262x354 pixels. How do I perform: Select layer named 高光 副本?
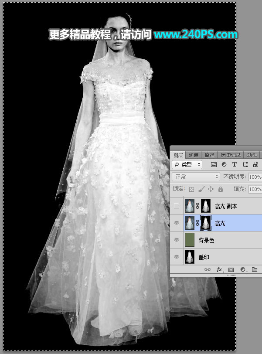pos(226,206)
